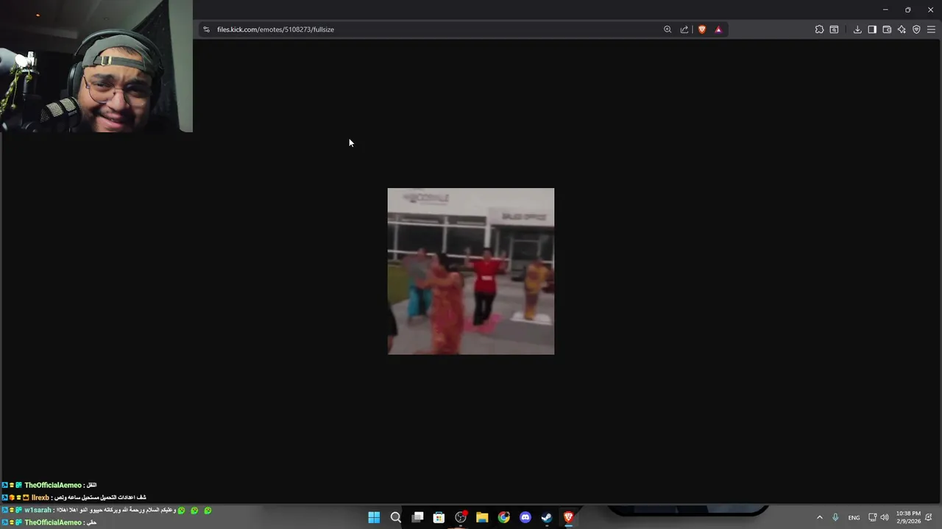Click chat username llrexb
This screenshot has height=529, width=942.
click(40, 497)
